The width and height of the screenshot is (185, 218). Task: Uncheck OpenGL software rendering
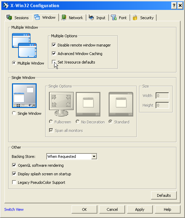point(14,165)
